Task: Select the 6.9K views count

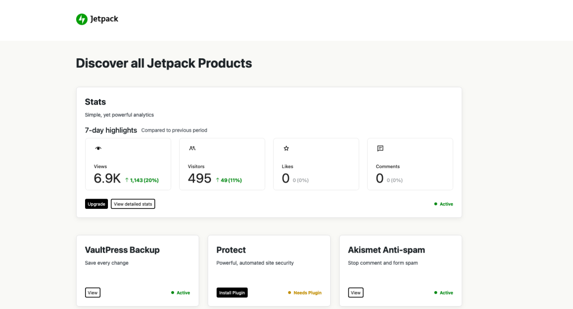Action: [x=107, y=179]
